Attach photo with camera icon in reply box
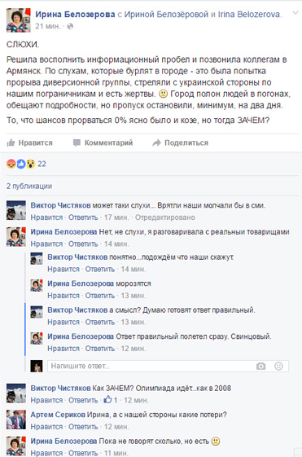The image size is (302, 457). click(260, 366)
